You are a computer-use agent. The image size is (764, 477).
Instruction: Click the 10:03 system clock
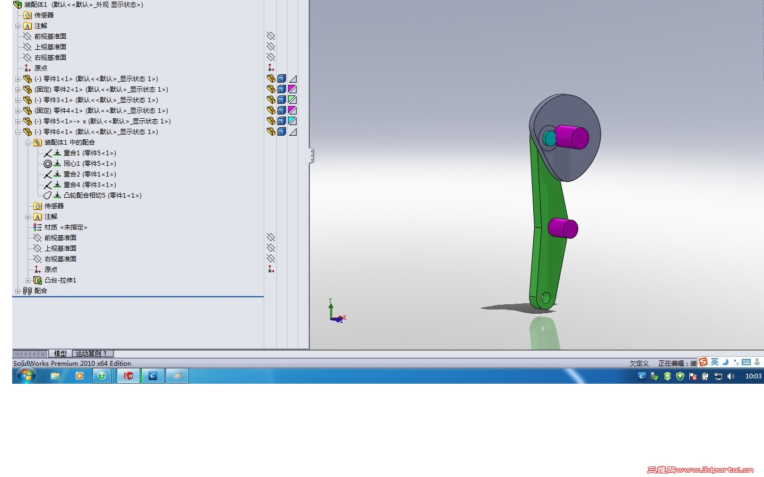pos(753,376)
